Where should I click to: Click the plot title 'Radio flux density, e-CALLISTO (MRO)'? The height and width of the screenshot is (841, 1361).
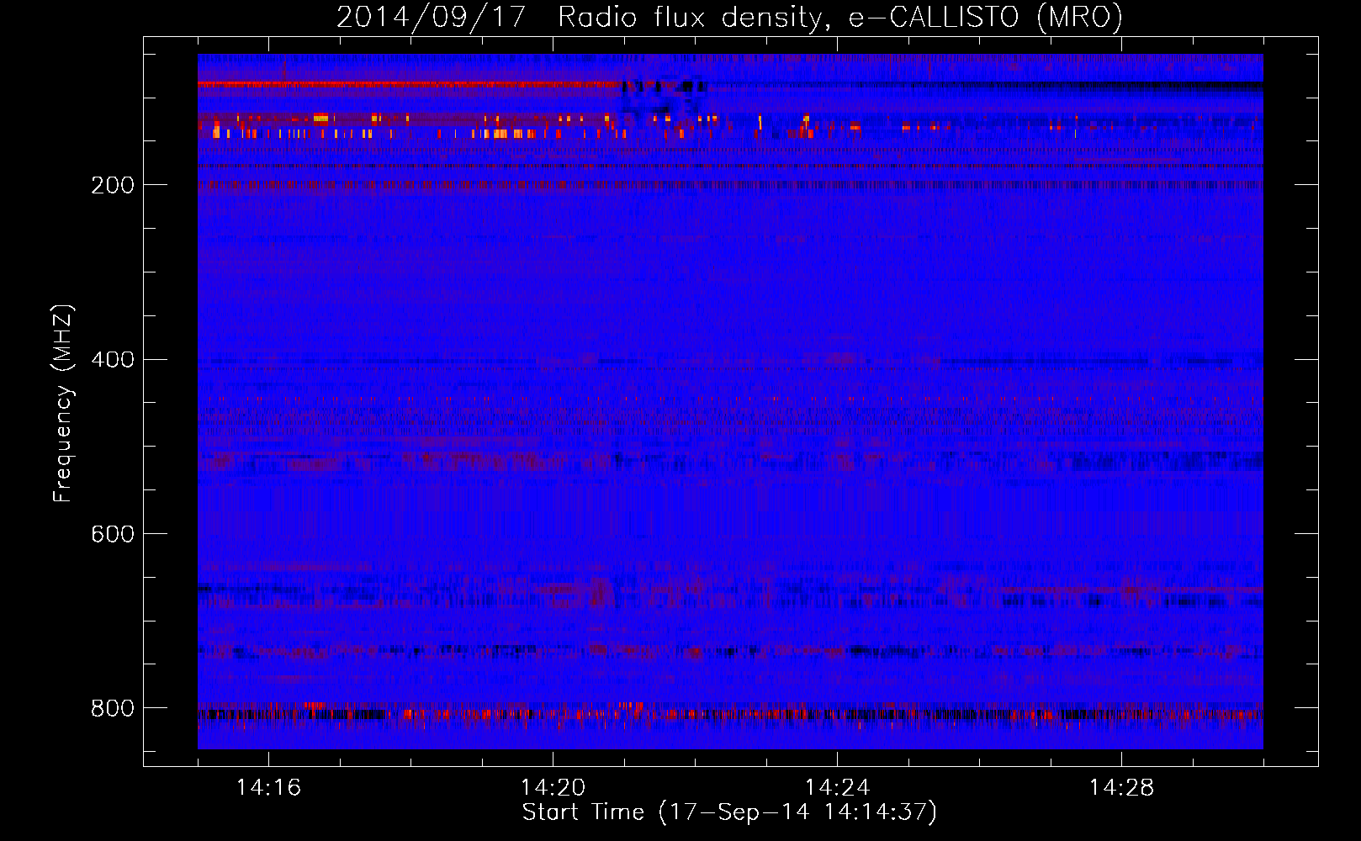(x=839, y=18)
